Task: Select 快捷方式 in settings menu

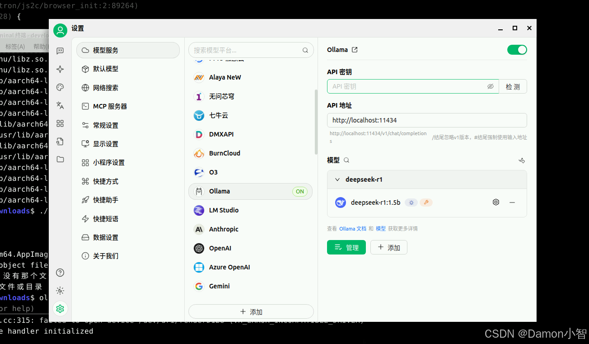Action: pyautogui.click(x=128, y=181)
